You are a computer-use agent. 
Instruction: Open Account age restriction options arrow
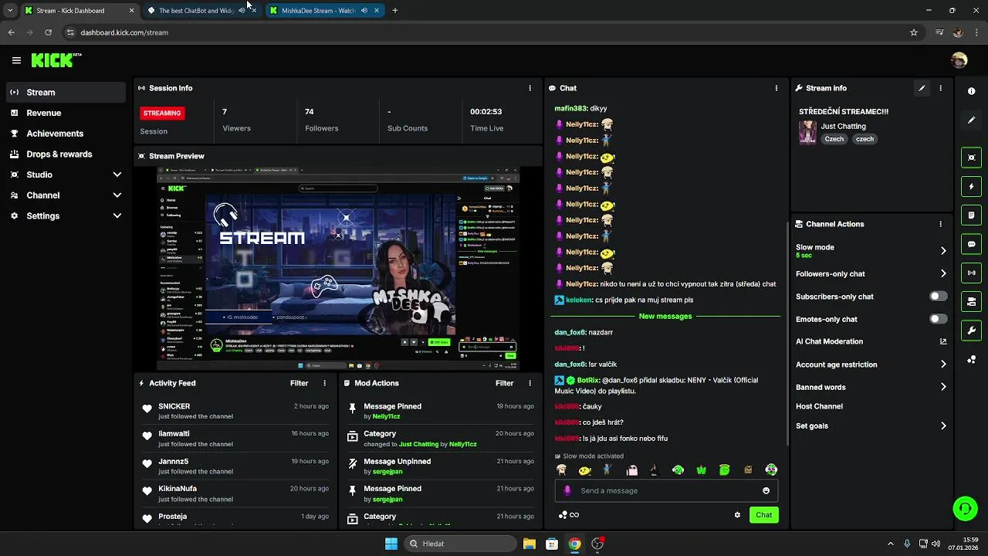[x=943, y=364]
